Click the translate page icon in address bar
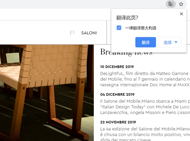Viewport: 190px width, 141px height. 171,4
